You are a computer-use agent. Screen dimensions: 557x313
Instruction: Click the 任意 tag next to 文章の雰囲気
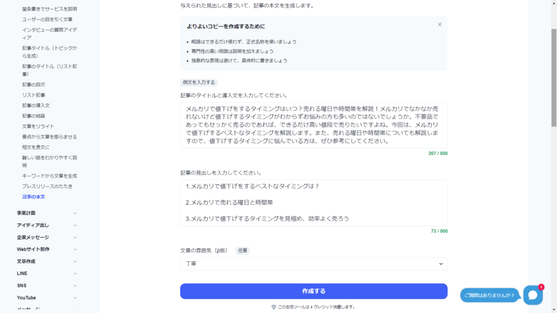(243, 251)
